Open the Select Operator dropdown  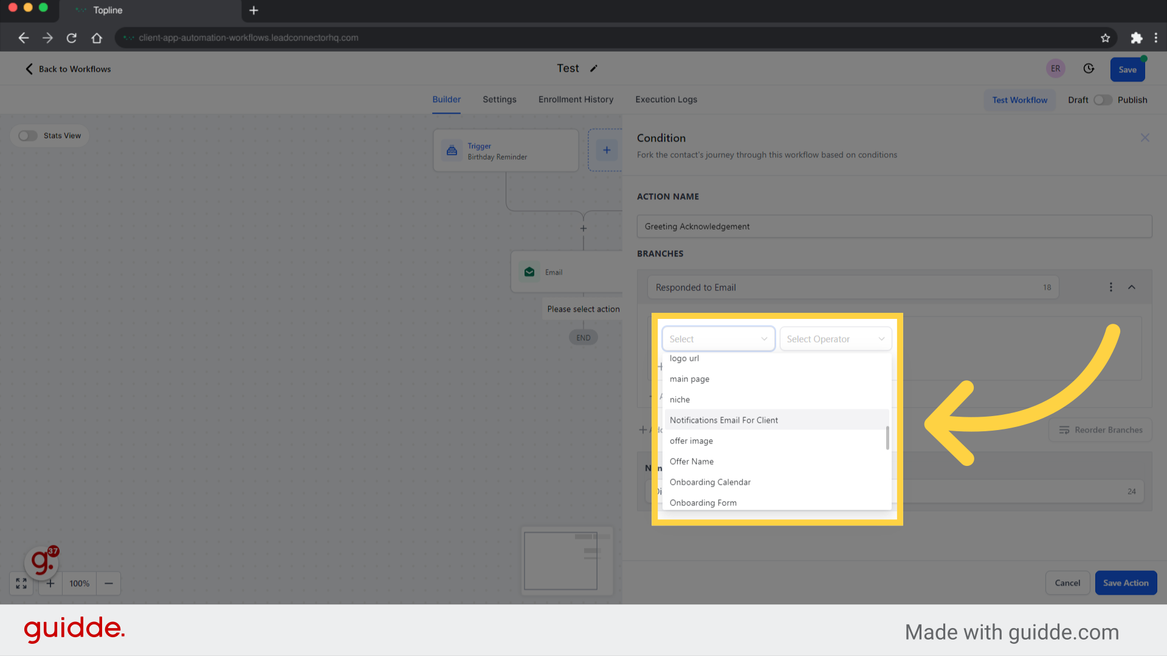[835, 339]
